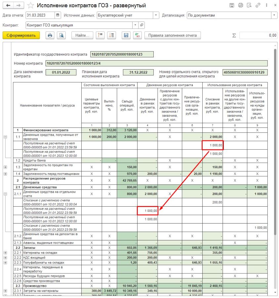Select the 3 449,72 cell
The image size is (279, 298).
109,291
